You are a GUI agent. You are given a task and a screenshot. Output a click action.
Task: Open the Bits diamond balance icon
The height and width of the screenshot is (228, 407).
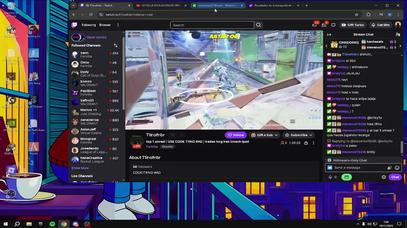tap(330, 177)
